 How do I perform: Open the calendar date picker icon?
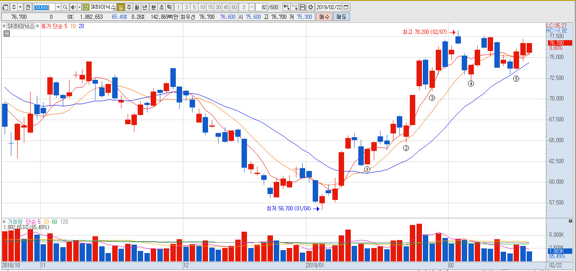(346, 7)
